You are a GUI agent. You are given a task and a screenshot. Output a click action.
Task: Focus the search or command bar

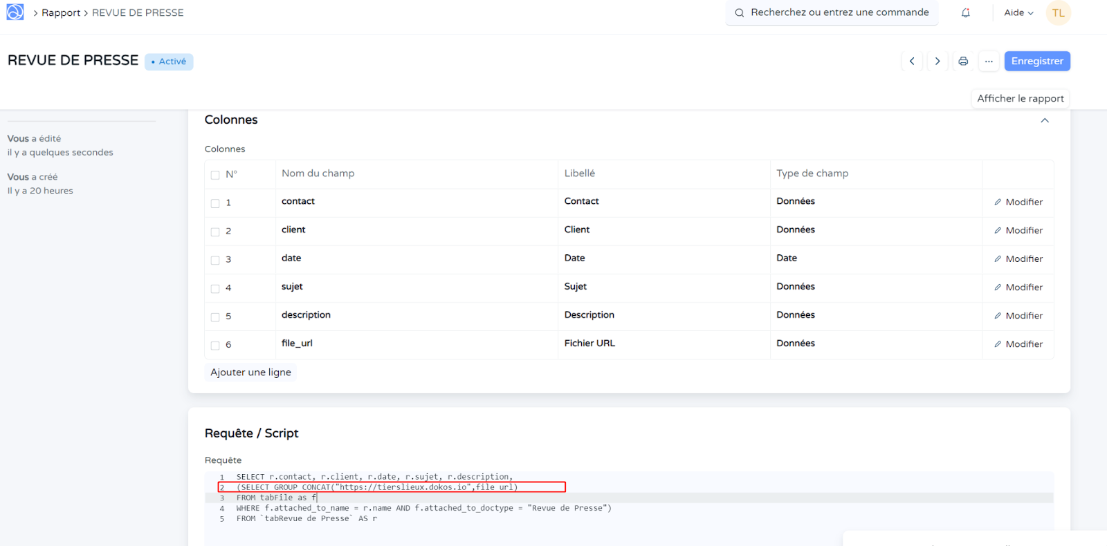click(832, 12)
